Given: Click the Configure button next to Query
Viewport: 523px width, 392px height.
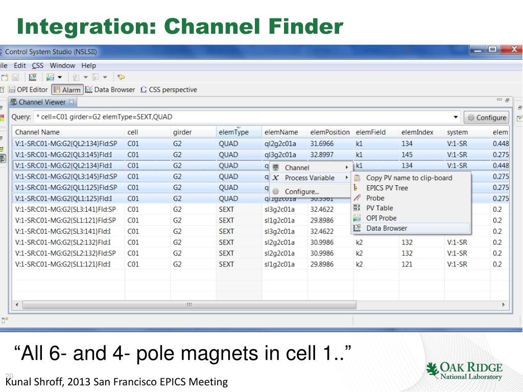Looking at the screenshot, I should pos(486,117).
